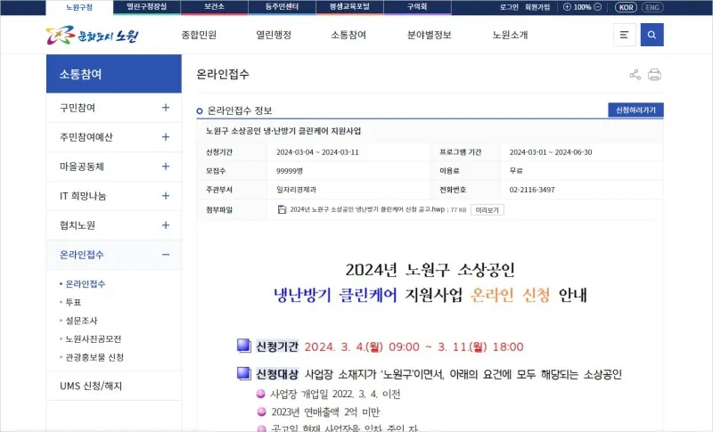Open 노원사진공모전 submenu item
Screen dimensions: 713x432
94,338
